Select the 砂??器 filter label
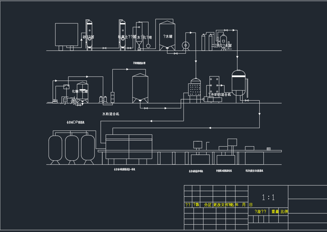The height and width of the screenshot is (232, 327). [x=88, y=37]
